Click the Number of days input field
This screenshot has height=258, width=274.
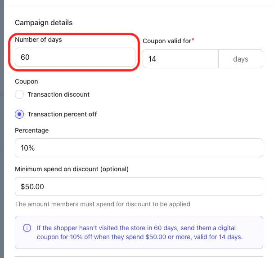pos(75,58)
